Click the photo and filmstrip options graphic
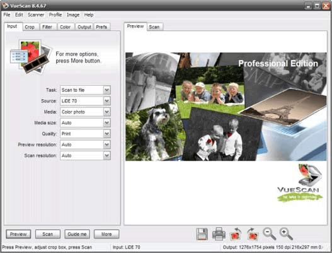332x253 pixels. [x=31, y=57]
